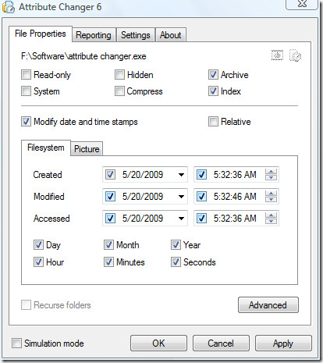Enable the Read-only attribute checkbox
323x363 pixels.
[26, 75]
